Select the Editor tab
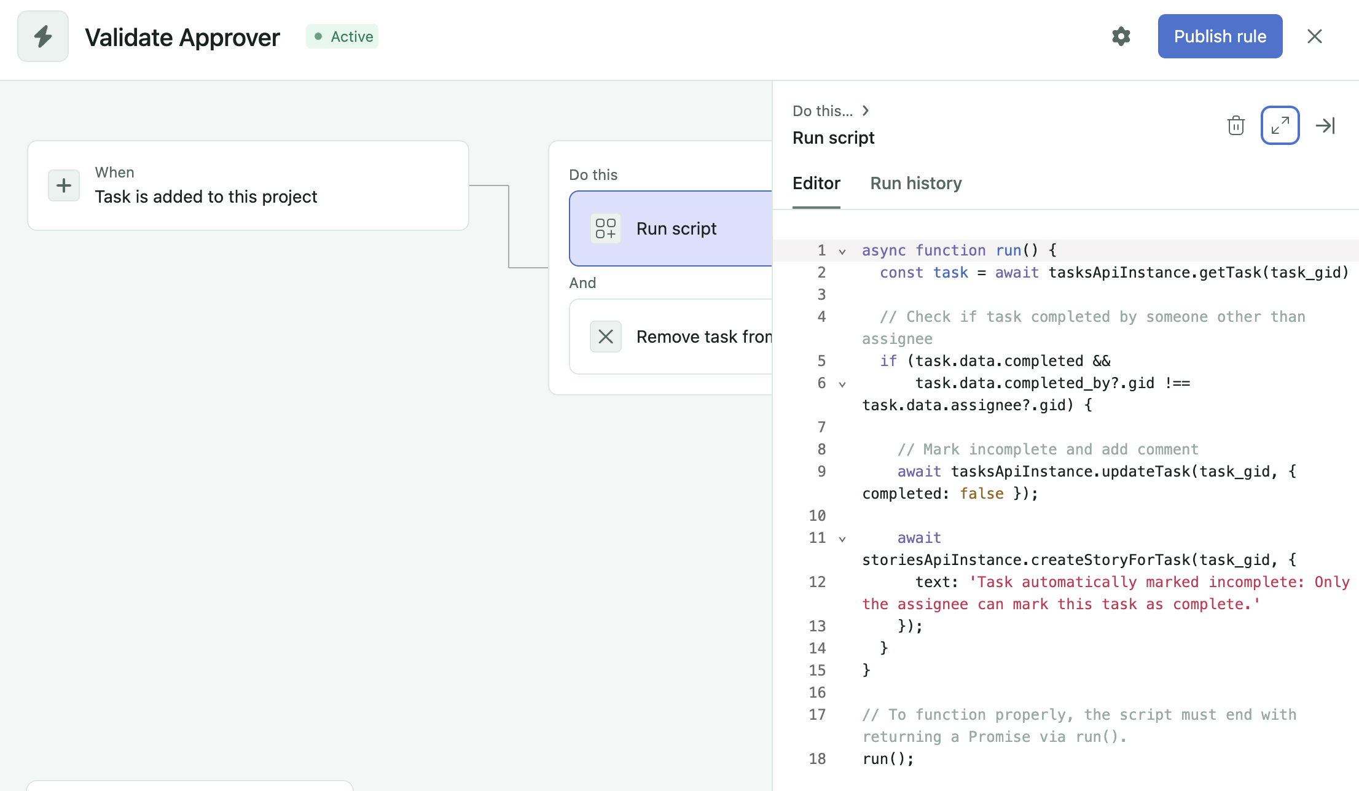The height and width of the screenshot is (791, 1359). [x=817, y=183]
